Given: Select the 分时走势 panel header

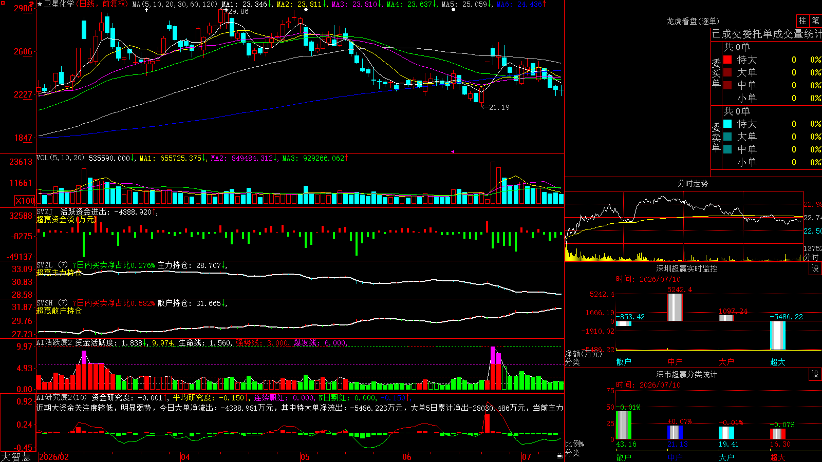Looking at the screenshot, I should [693, 183].
